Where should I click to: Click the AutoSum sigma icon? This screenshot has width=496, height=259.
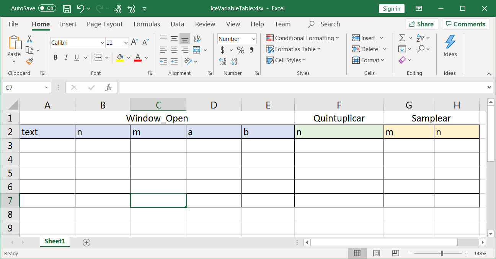(402, 38)
